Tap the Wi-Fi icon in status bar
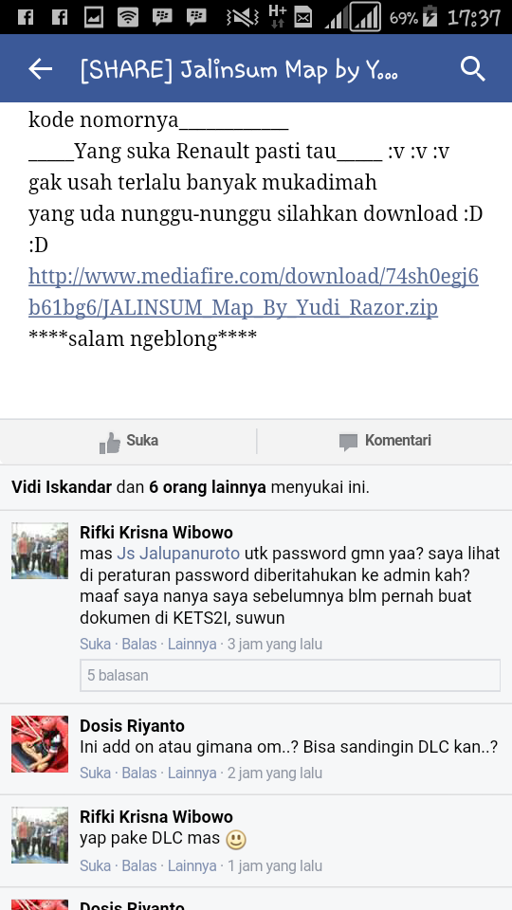This screenshot has width=512, height=910. click(x=128, y=17)
